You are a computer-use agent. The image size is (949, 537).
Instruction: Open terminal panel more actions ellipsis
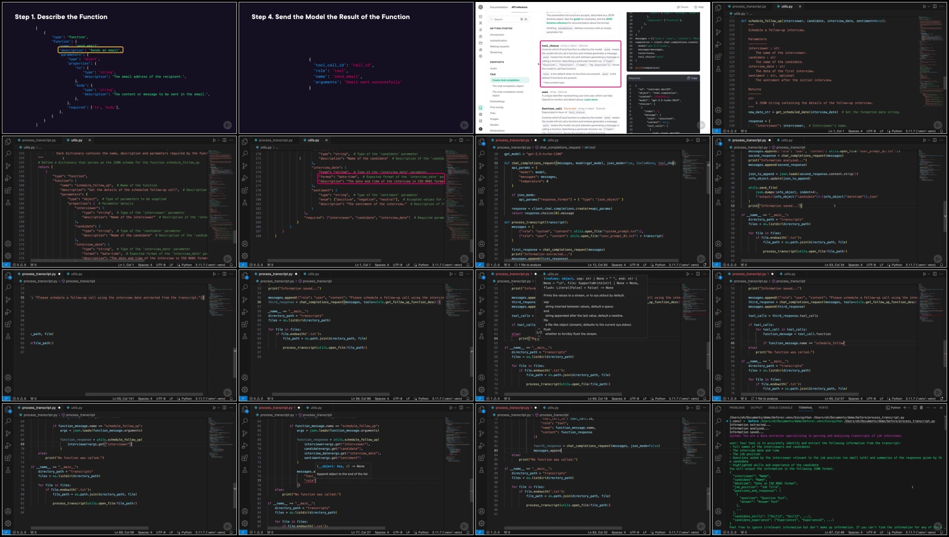click(927, 408)
